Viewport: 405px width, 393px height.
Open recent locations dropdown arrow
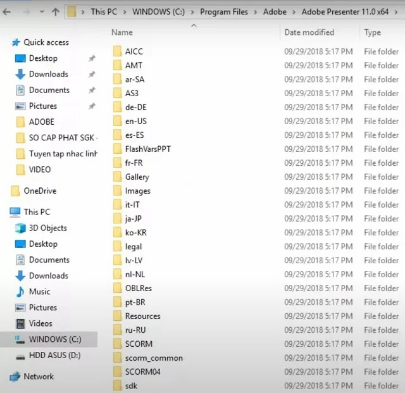[x=42, y=12]
